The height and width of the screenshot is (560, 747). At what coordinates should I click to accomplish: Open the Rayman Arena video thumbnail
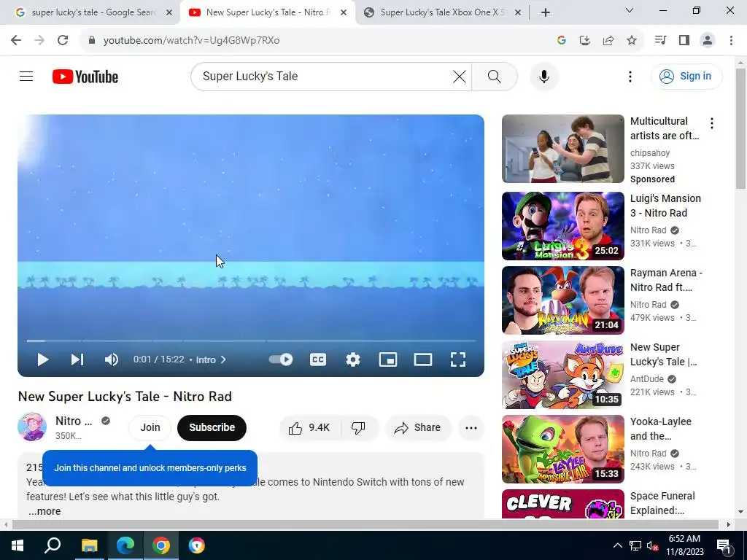[x=562, y=300]
